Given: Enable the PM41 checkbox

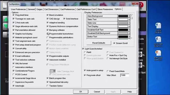Looking at the screenshot, I should click(x=85, y=52).
